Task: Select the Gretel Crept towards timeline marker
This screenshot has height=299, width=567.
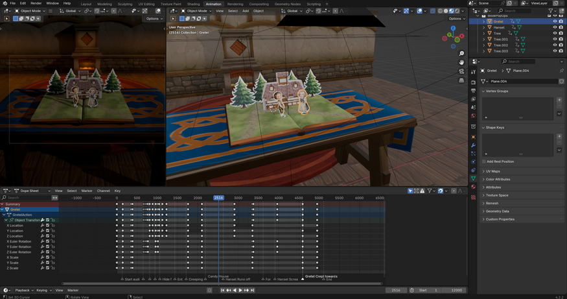Action: click(303, 279)
